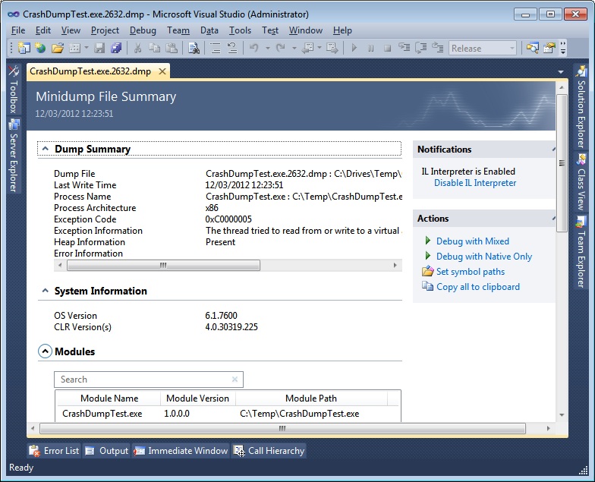The height and width of the screenshot is (482, 595).
Task: Click Debug with Native Only link
Action: 484,257
